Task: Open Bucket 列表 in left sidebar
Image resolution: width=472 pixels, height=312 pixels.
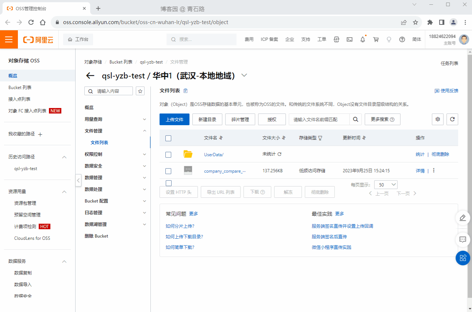Action: coord(20,88)
